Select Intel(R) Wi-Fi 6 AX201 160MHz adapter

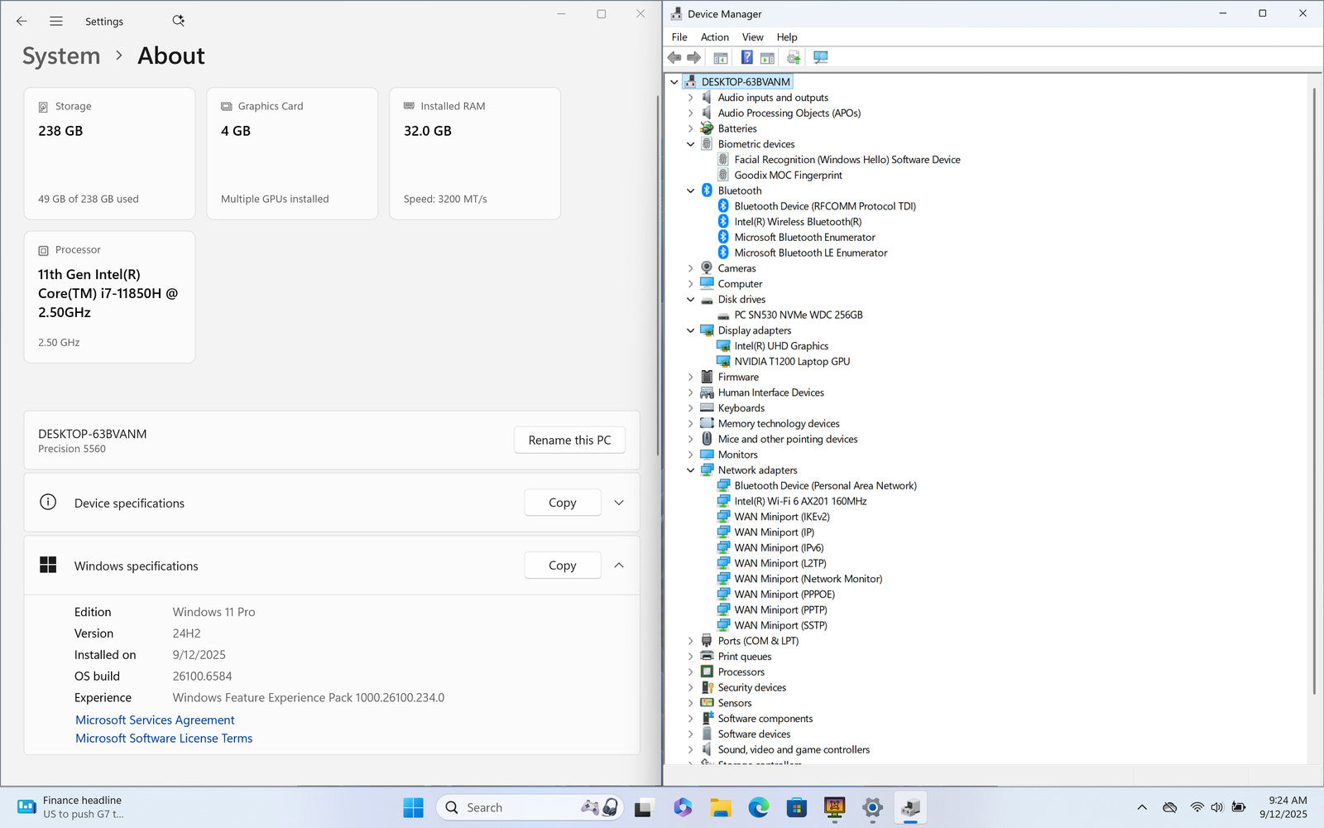pos(799,501)
